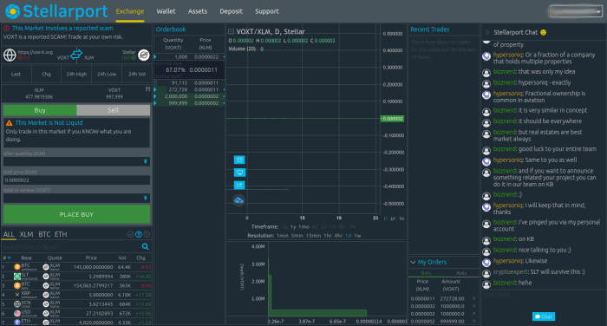Click the red rating icon under vox-it.org

tap(20, 58)
